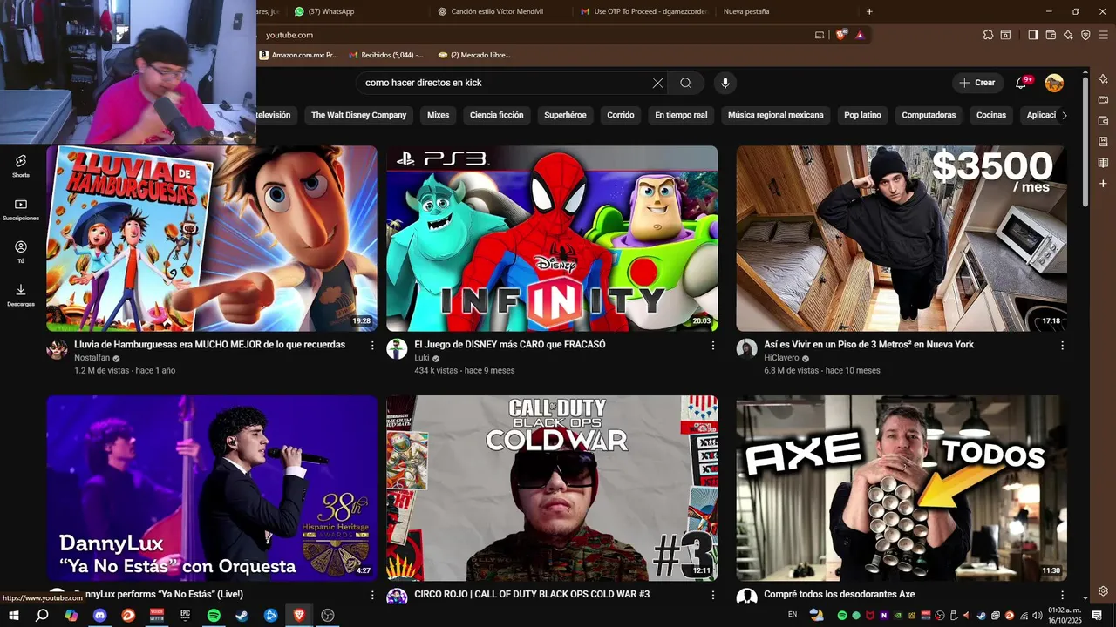
Task: Open the account avatar menu
Action: (x=1054, y=83)
